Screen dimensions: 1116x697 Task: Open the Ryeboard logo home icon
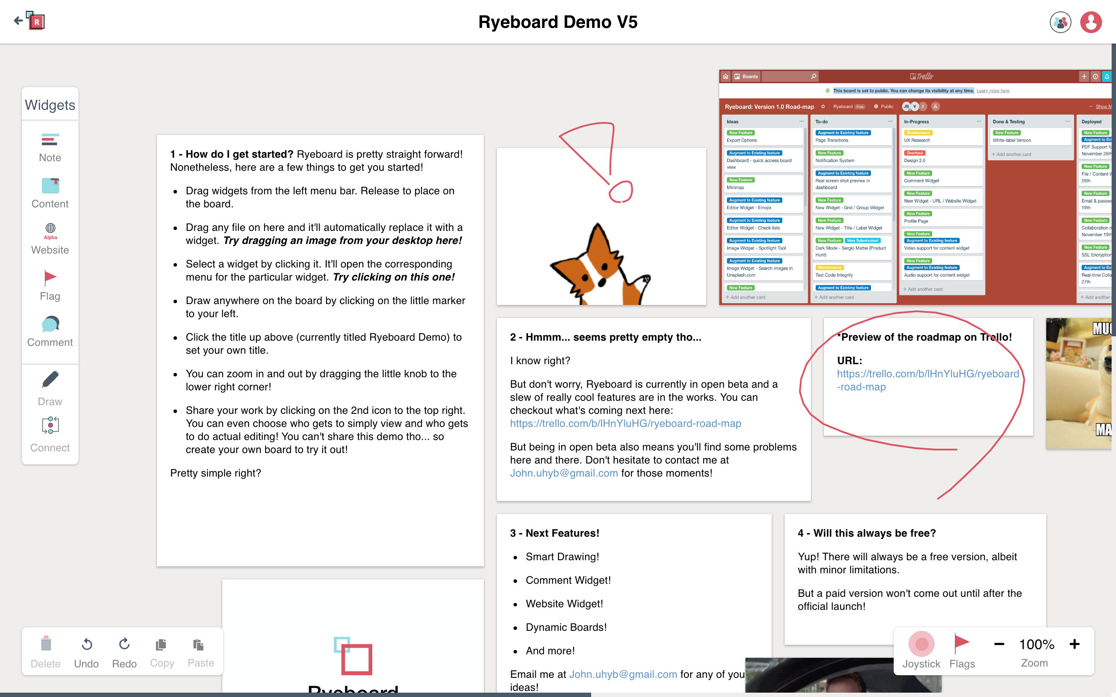tap(35, 21)
